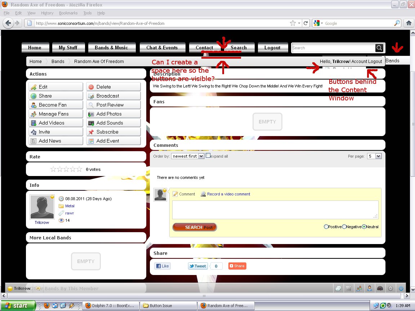Bookmark this page with the star icon
The width and height of the screenshot is (415, 311).
coord(293,23)
